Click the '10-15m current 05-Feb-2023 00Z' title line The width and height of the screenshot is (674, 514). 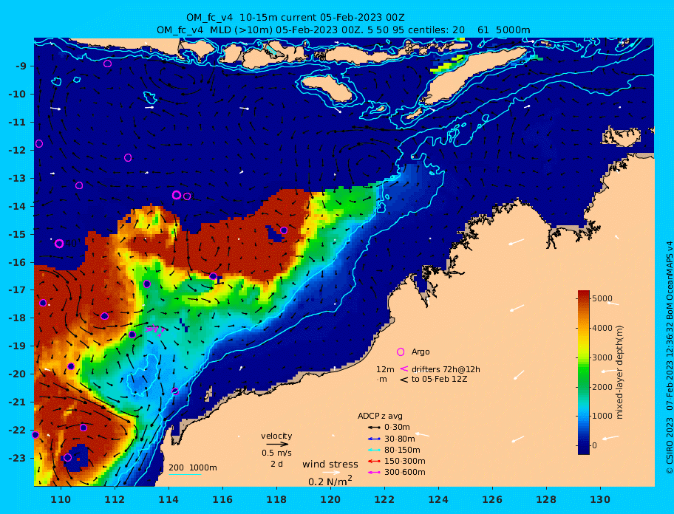pyautogui.click(x=295, y=18)
